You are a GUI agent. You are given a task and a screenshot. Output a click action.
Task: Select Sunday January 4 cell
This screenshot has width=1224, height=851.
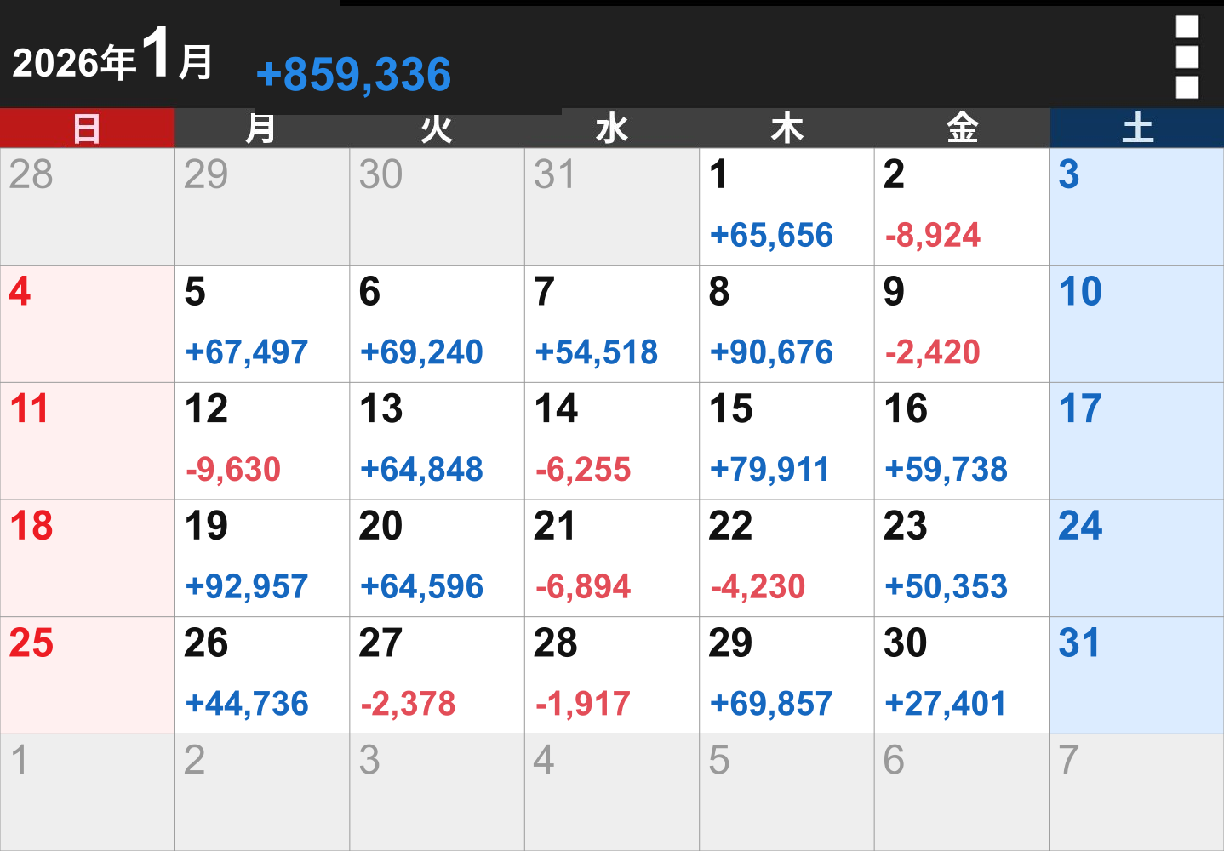88,324
